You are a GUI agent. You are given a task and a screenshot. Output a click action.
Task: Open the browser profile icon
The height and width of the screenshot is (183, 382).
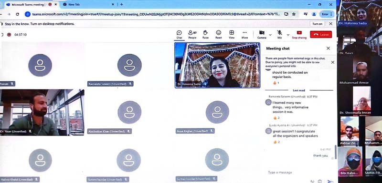[x=314, y=14]
